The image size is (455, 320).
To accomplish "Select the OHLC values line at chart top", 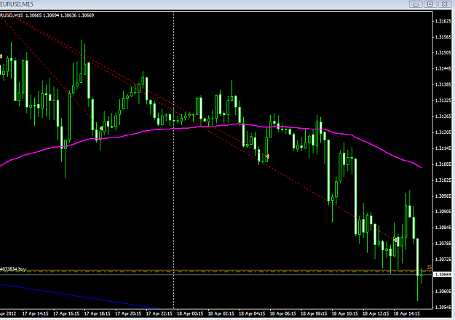I will click(x=60, y=15).
